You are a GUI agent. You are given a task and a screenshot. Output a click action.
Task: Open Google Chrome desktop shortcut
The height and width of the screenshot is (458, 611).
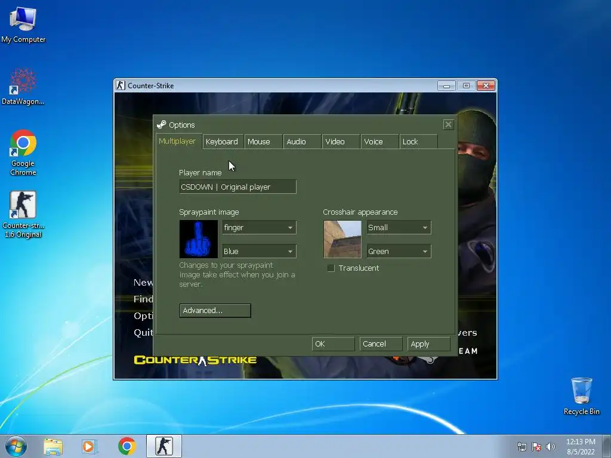pyautogui.click(x=23, y=152)
